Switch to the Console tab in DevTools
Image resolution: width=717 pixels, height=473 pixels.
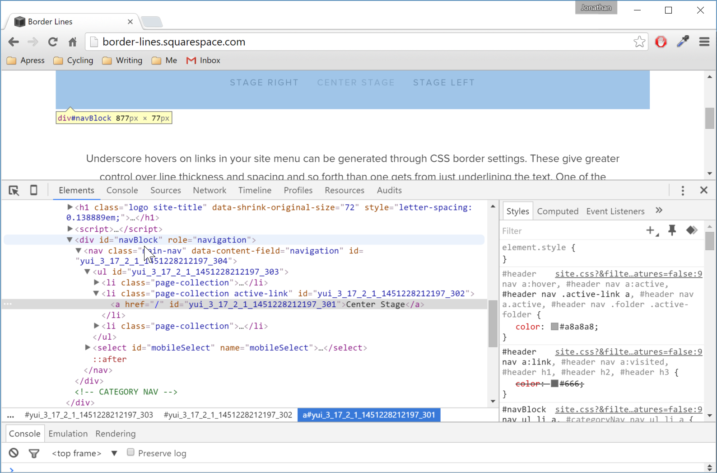click(122, 191)
